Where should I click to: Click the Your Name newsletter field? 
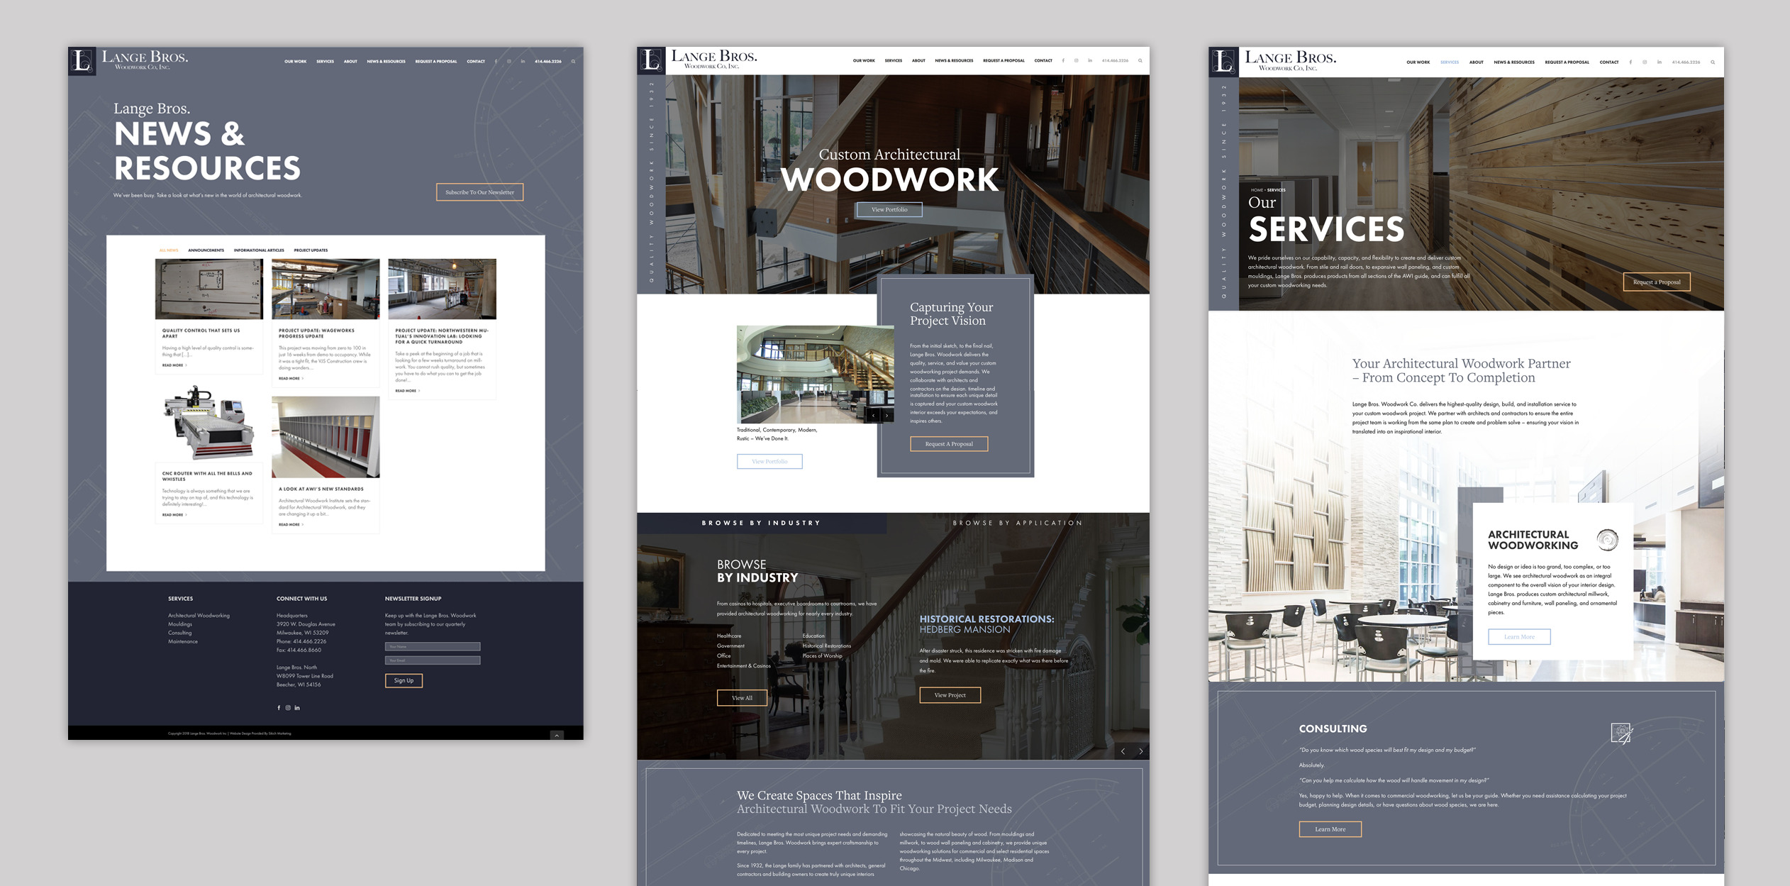(432, 647)
